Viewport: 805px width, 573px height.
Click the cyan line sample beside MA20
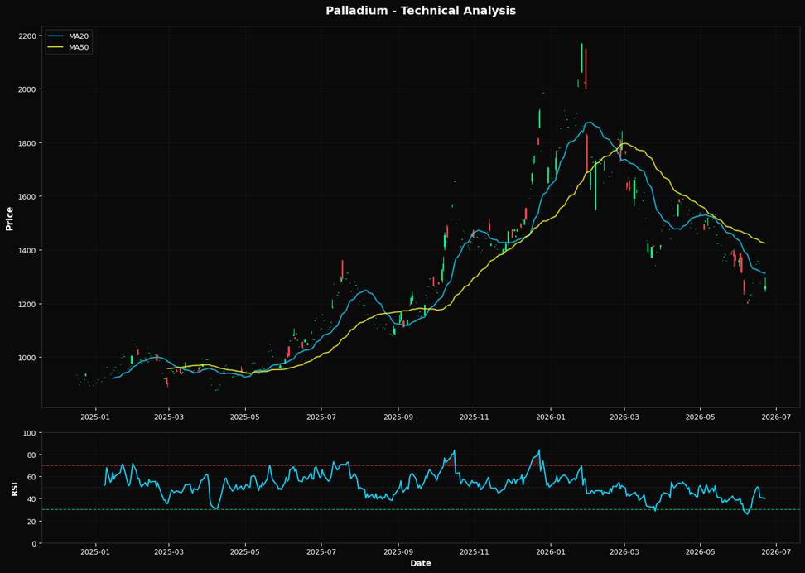click(56, 36)
